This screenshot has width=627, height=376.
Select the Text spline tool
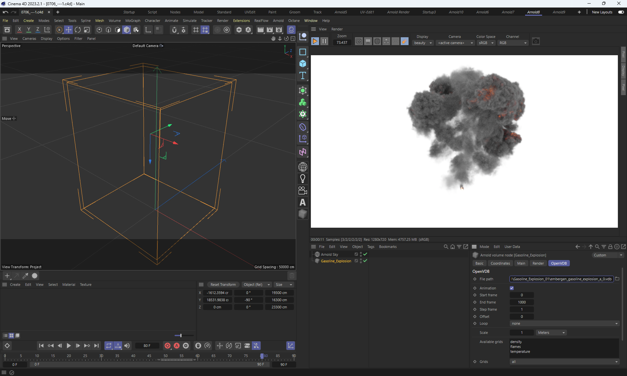point(303,76)
